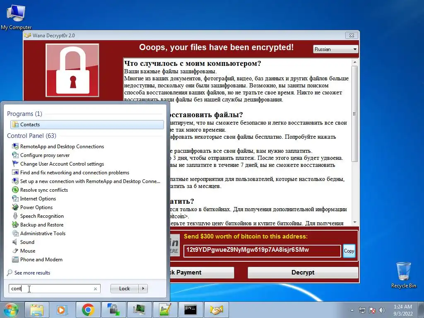The width and height of the screenshot is (424, 318).
Task: Open the language dropdown set to Russian
Action: (x=335, y=49)
